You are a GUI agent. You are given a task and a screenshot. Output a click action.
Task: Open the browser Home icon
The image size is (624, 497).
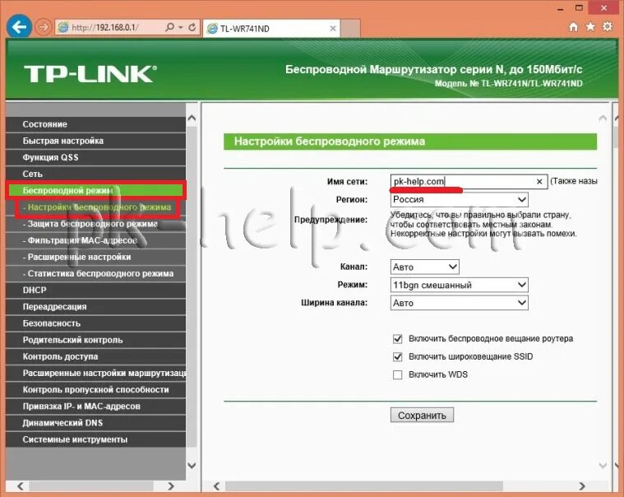point(573,26)
